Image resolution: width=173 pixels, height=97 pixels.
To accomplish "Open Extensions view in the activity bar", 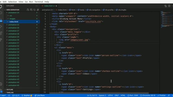I will click(x=1, y=33).
